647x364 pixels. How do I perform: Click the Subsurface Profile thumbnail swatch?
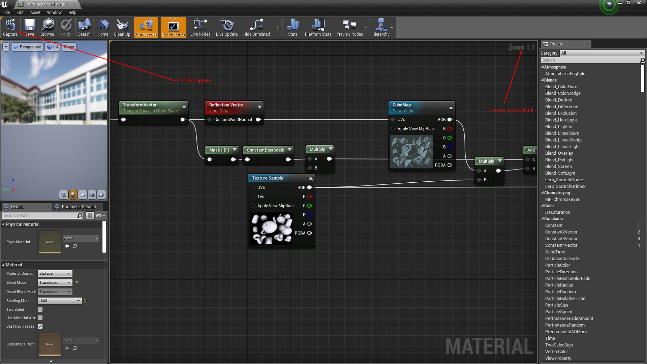click(50, 344)
